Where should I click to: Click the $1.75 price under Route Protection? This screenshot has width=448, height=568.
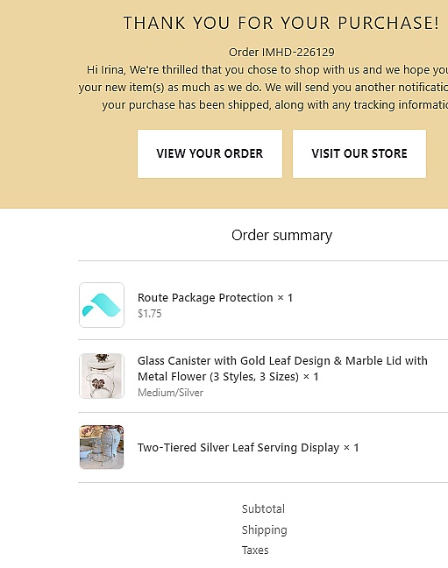149,314
